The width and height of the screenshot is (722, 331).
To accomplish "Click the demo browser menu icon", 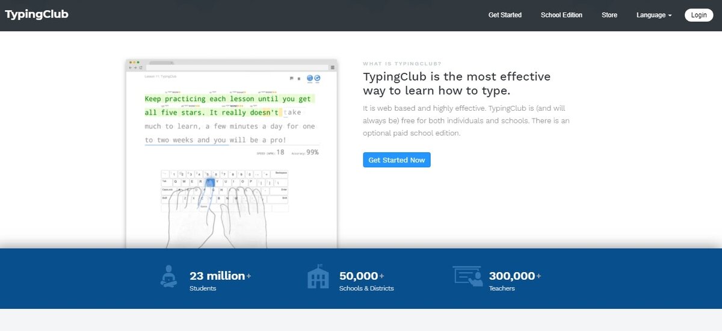I will [x=332, y=67].
